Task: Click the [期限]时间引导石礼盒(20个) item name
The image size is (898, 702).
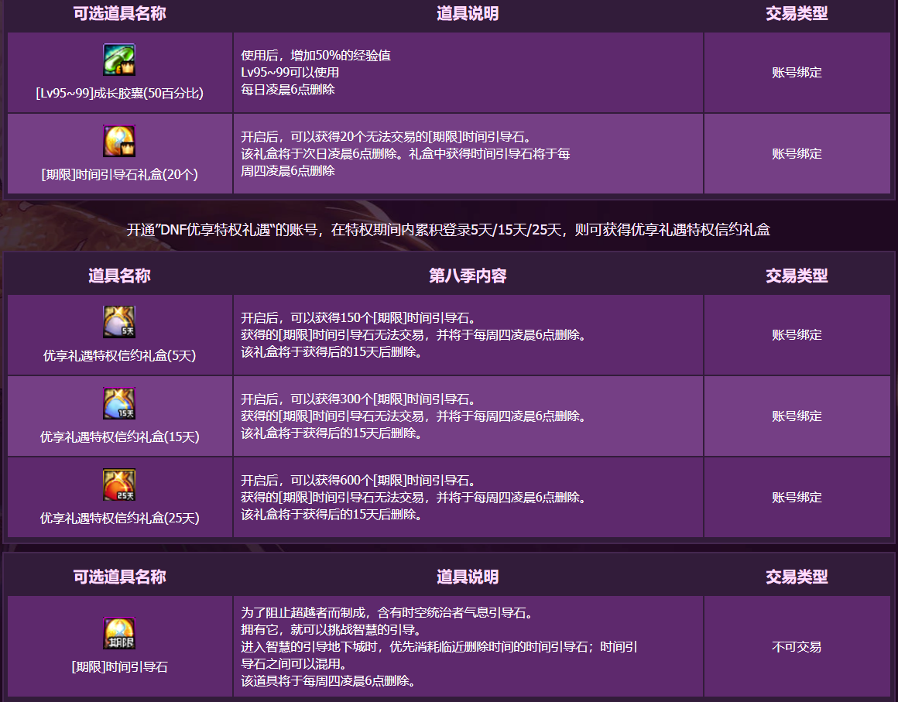Action: [120, 175]
